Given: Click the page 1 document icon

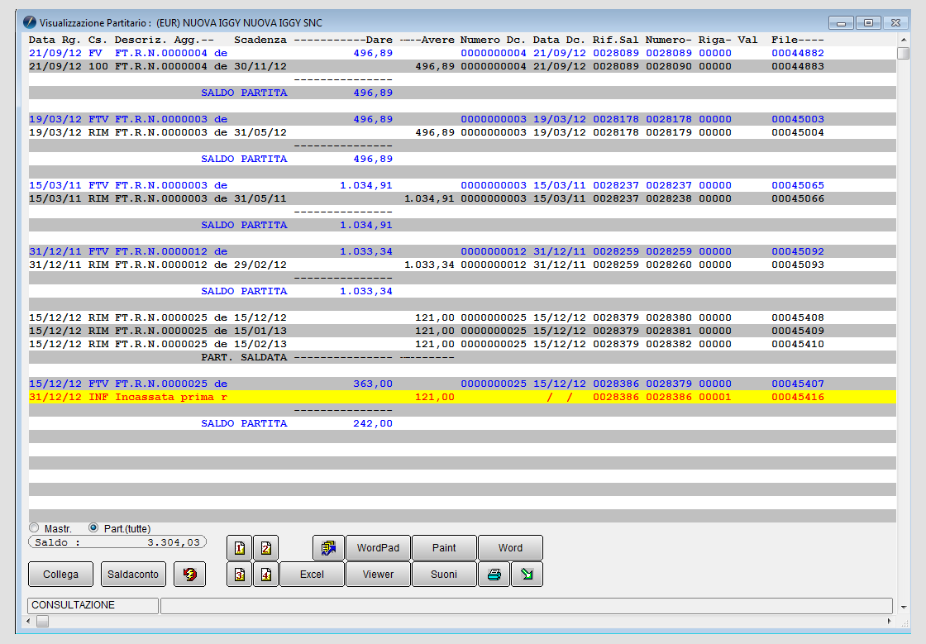Looking at the screenshot, I should [240, 548].
